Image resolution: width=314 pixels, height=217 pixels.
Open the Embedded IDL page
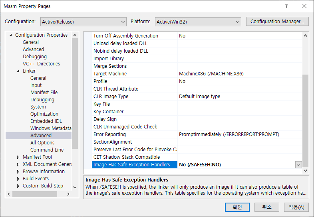[46, 121]
